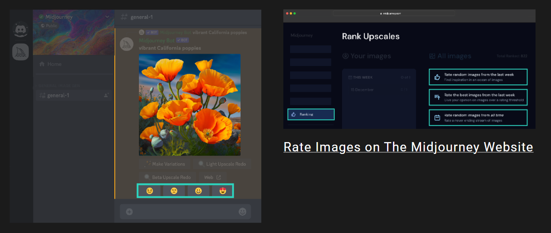
Task: Click the green Midjourney Bot username
Action: [157, 40]
